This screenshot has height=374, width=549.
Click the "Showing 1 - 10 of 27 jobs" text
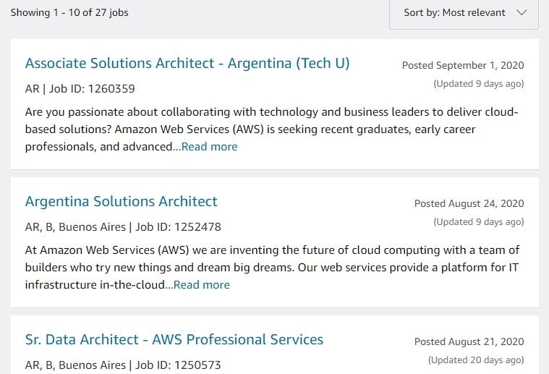click(69, 12)
